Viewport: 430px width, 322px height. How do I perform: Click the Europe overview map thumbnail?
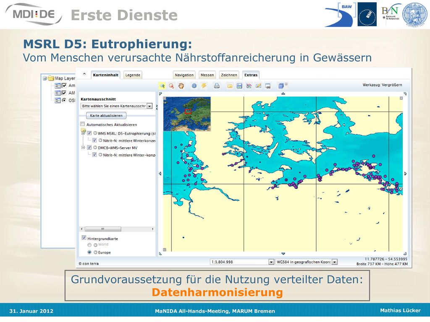[187, 114]
